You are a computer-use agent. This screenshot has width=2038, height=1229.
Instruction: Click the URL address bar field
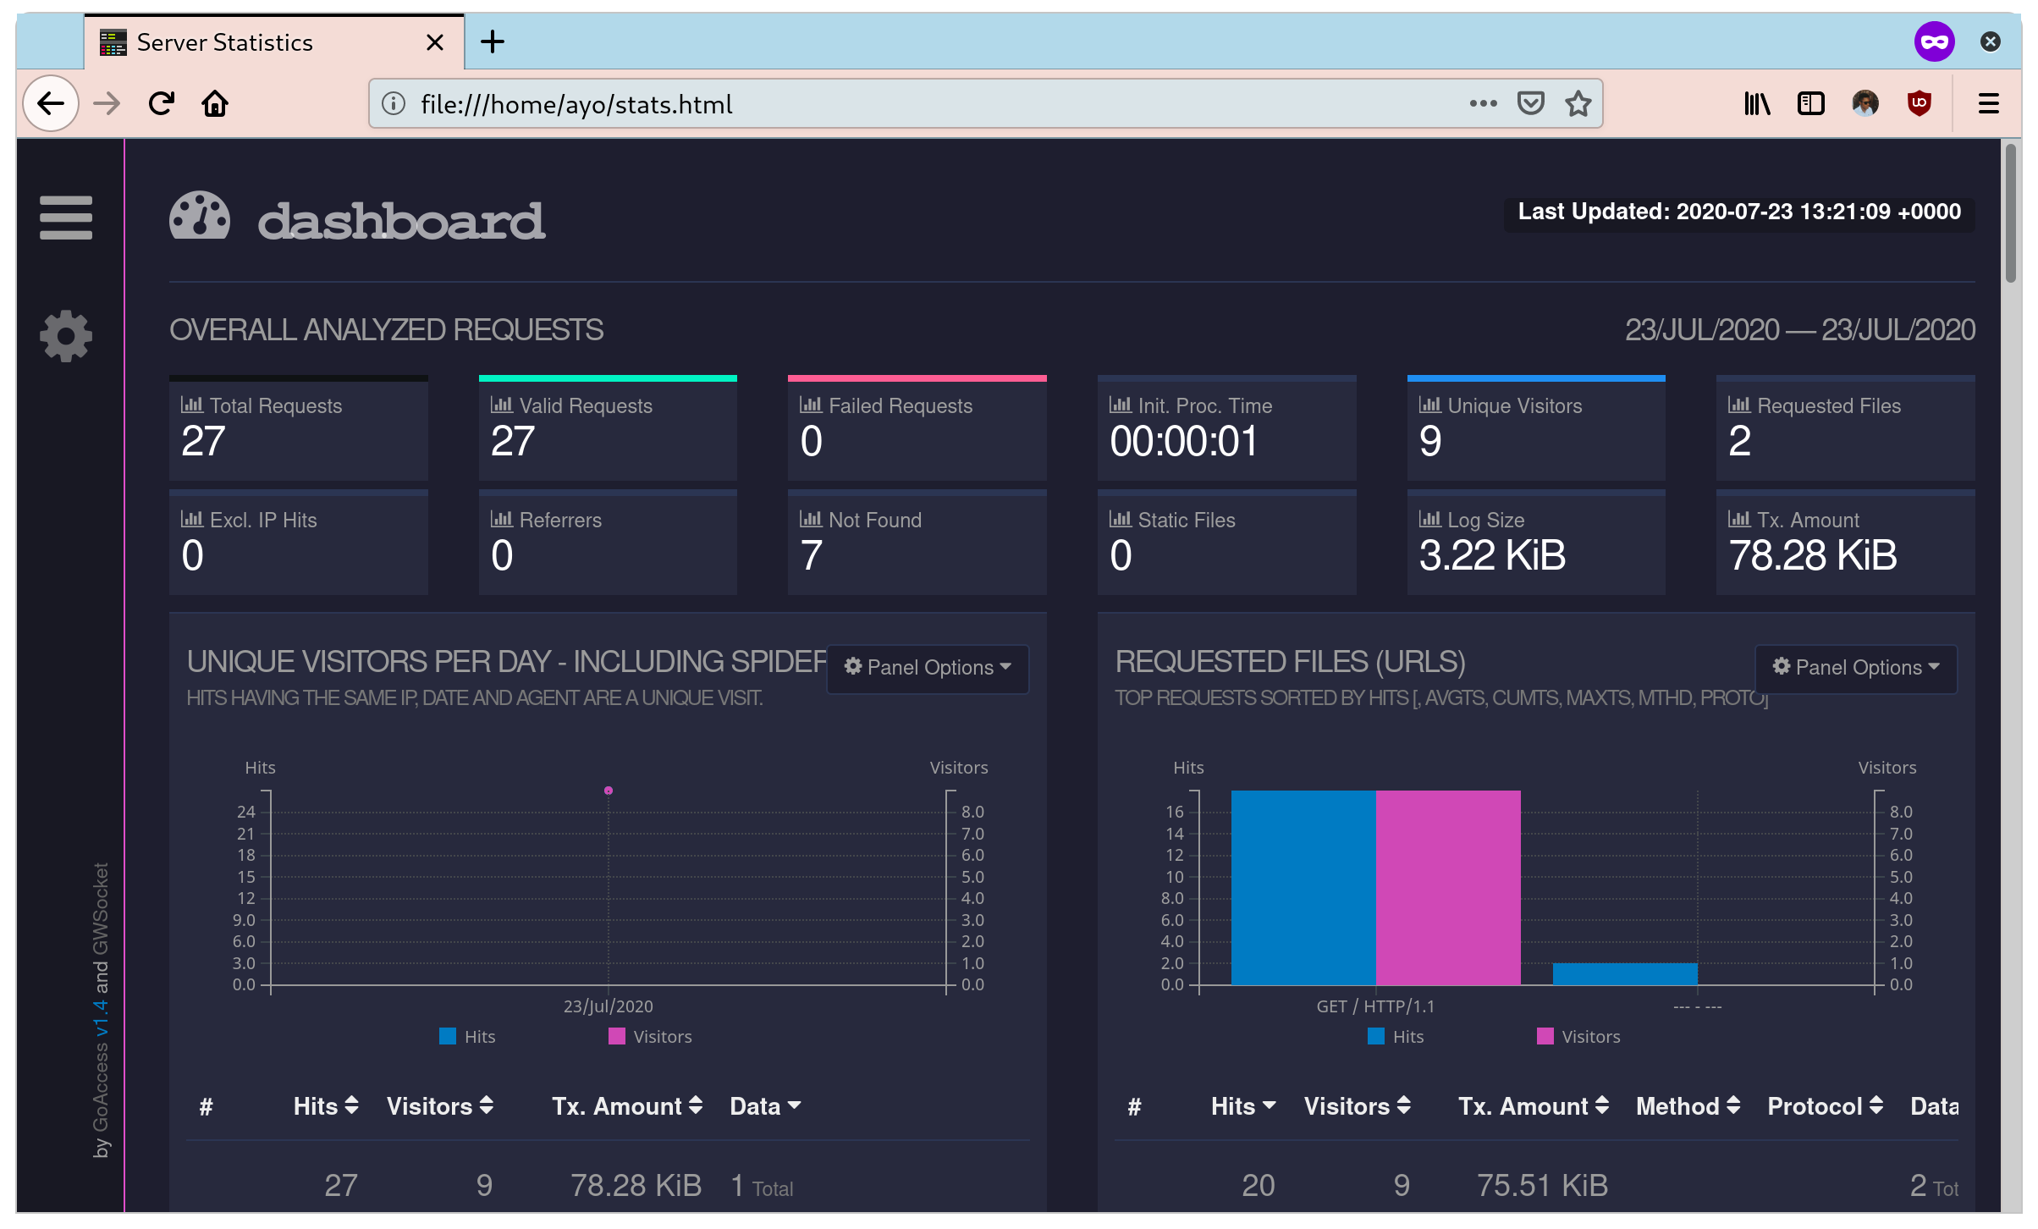[x=931, y=104]
